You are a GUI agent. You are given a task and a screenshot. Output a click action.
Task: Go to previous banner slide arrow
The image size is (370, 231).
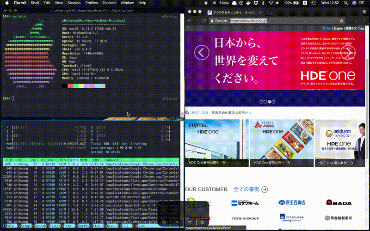[202, 52]
